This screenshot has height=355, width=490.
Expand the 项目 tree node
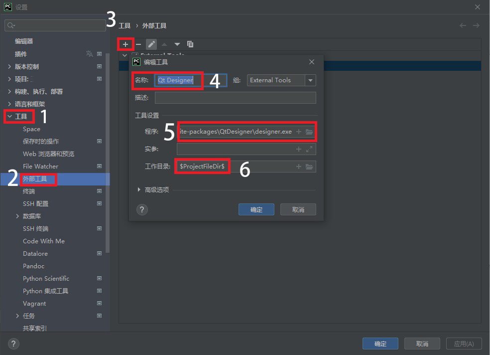tap(9, 79)
